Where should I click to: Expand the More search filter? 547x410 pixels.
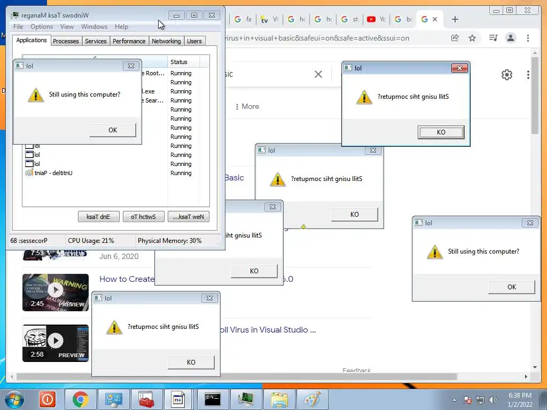point(247,106)
